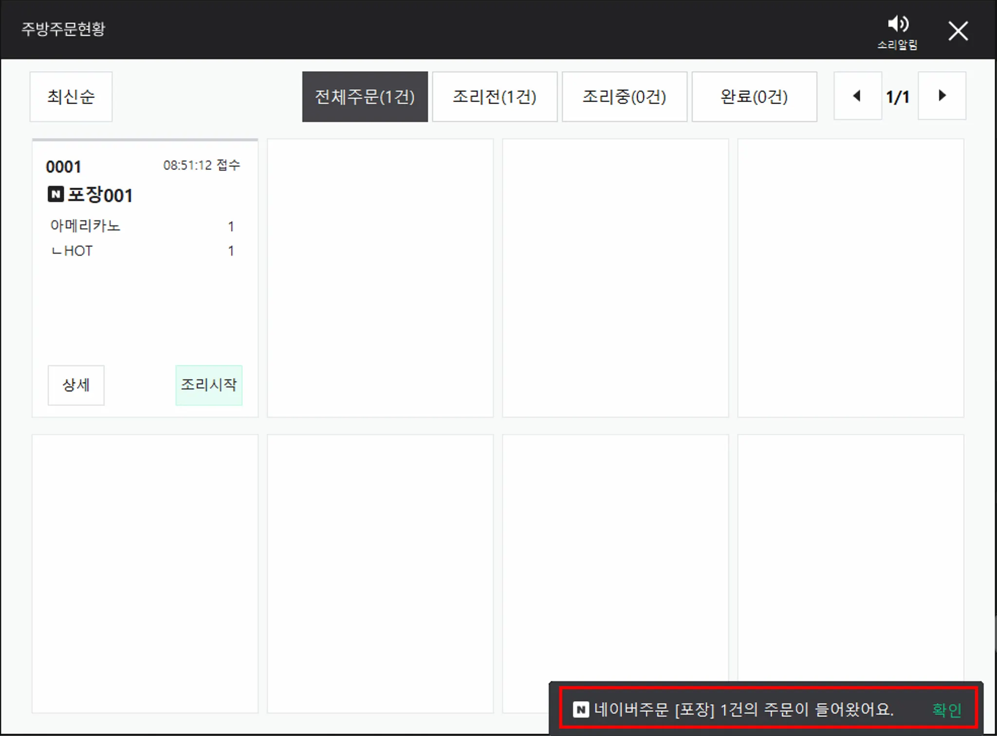Image resolution: width=997 pixels, height=736 pixels.
Task: Click the 08:51:12 접수 timestamp
Action: [x=202, y=165]
